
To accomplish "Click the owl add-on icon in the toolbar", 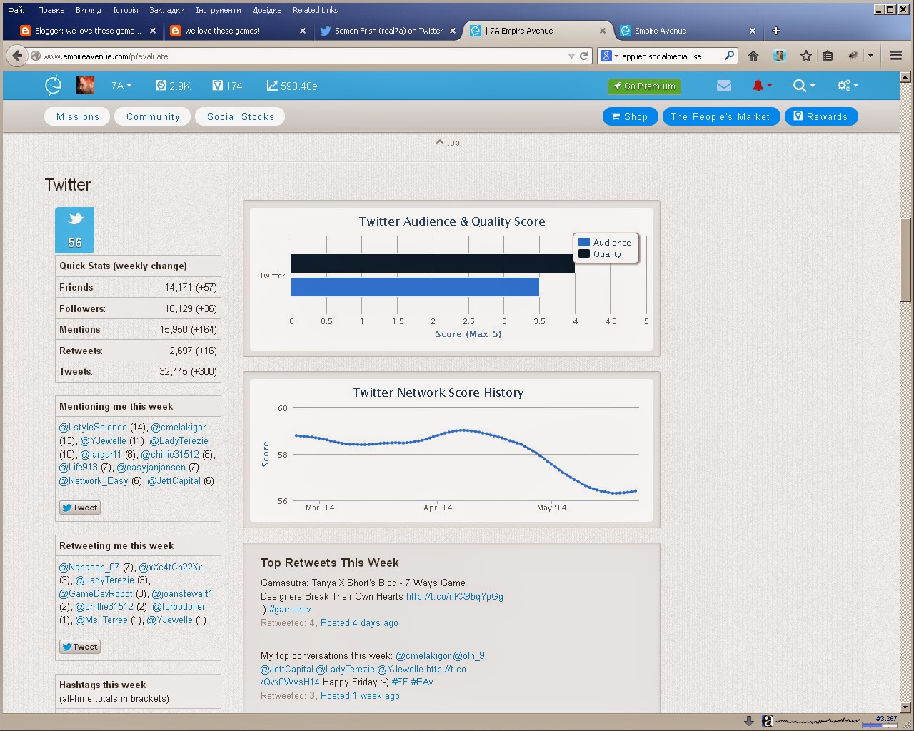I will click(779, 56).
